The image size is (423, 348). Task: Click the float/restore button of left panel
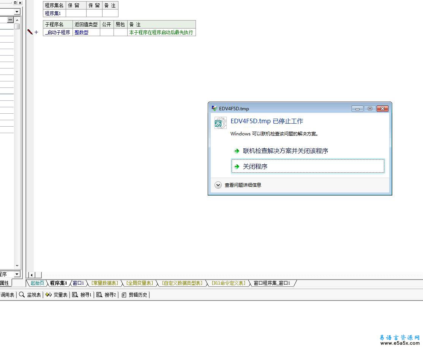click(15, 3)
